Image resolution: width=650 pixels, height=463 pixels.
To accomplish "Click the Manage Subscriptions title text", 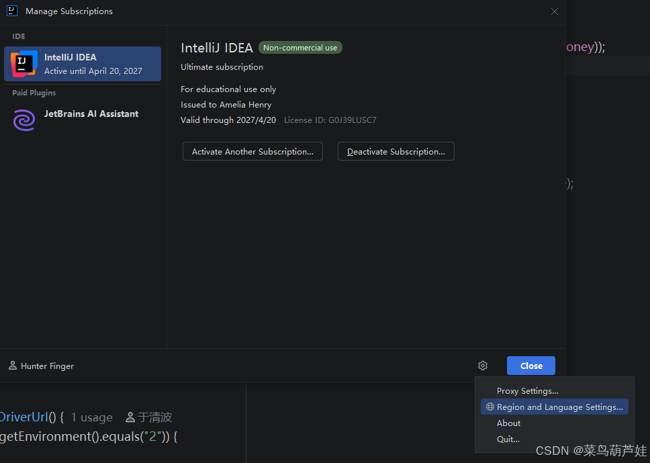I will pyautogui.click(x=69, y=11).
